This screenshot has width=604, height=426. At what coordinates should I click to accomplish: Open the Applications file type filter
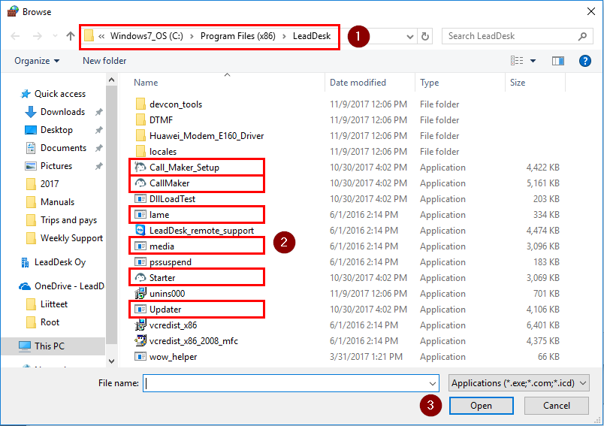pos(518,383)
